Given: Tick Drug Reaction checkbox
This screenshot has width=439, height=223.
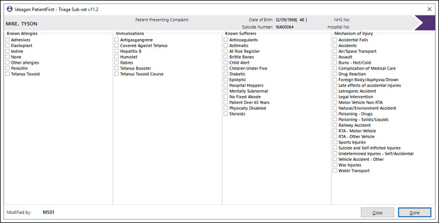Looking at the screenshot, I should coord(335,74).
